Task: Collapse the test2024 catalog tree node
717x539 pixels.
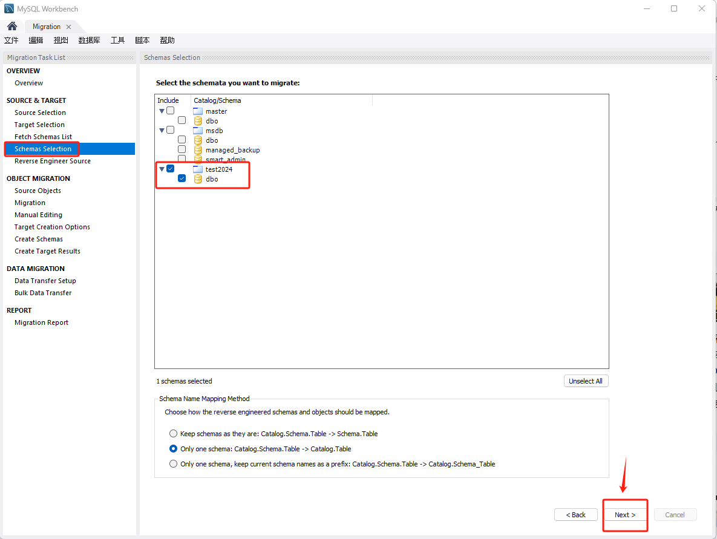Action: pos(162,169)
